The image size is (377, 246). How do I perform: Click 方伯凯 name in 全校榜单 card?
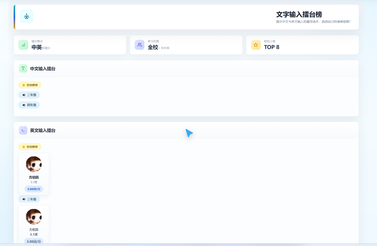click(34, 177)
